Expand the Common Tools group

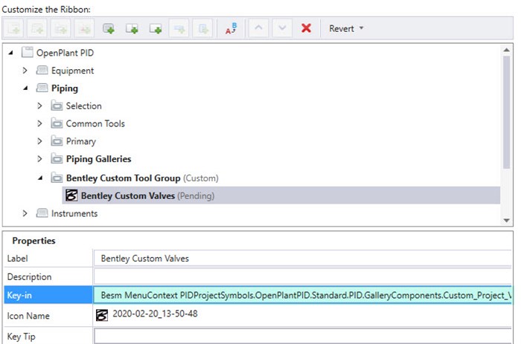39,123
